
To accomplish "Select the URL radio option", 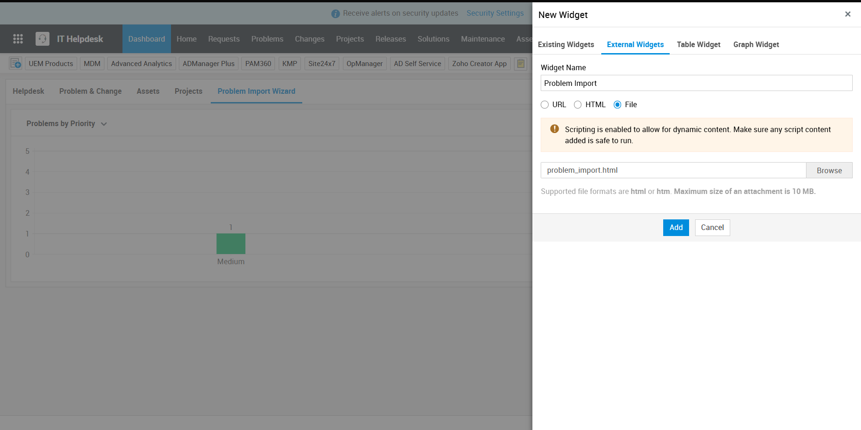I will (x=545, y=105).
